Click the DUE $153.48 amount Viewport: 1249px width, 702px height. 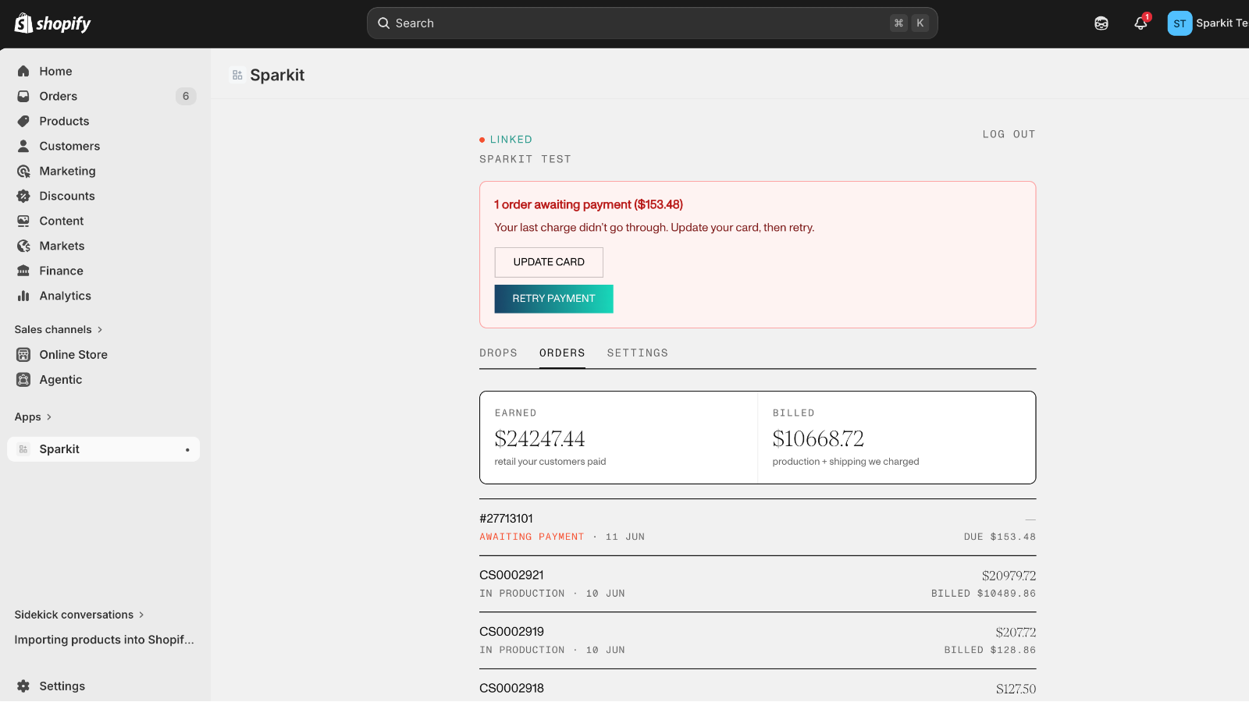click(1000, 537)
